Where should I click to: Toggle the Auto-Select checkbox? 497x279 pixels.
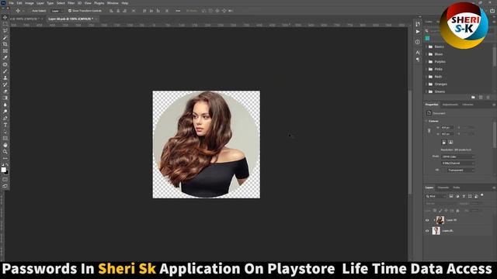tap(29, 11)
